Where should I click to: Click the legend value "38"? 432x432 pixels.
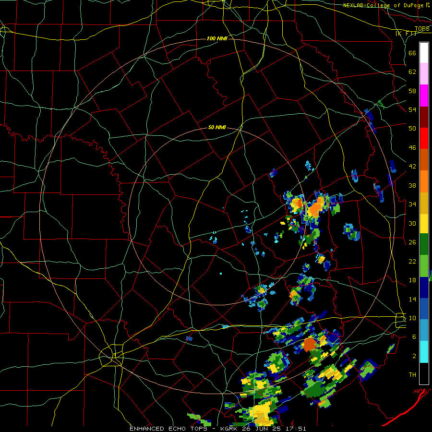pos(412,185)
